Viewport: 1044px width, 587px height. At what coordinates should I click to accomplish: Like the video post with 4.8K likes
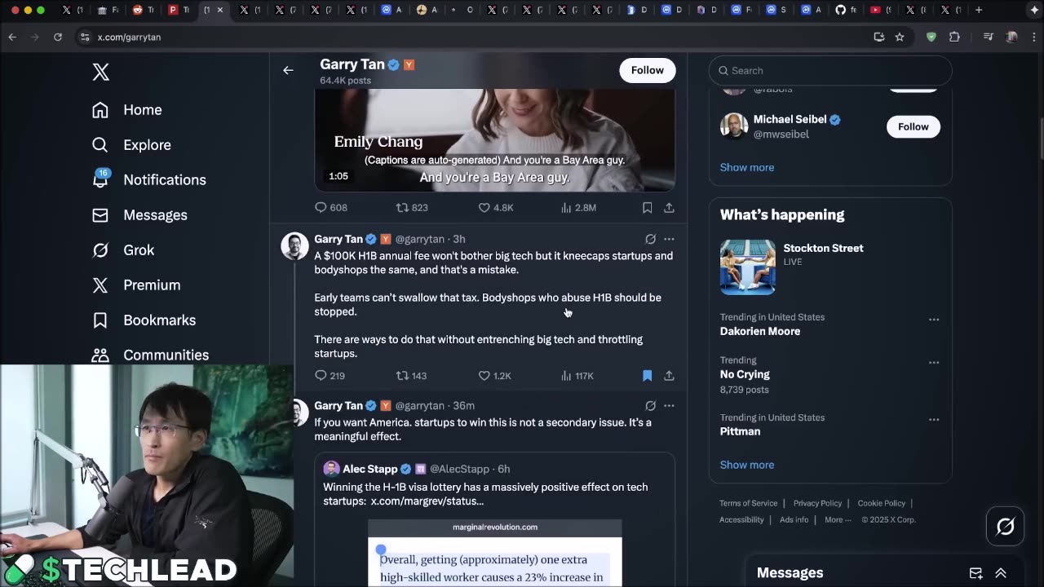496,208
